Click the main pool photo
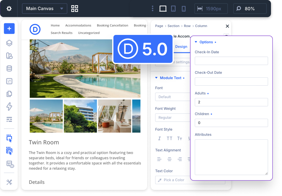The width and height of the screenshot is (282, 196). [x=85, y=69]
